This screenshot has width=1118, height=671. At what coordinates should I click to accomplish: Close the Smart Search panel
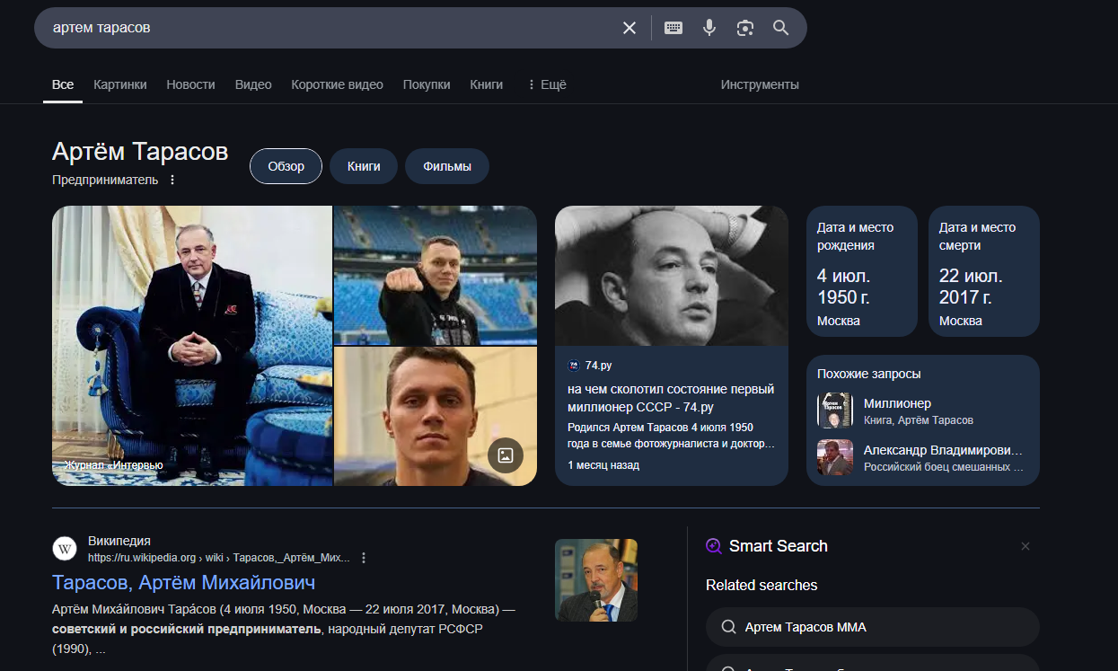[1026, 546]
